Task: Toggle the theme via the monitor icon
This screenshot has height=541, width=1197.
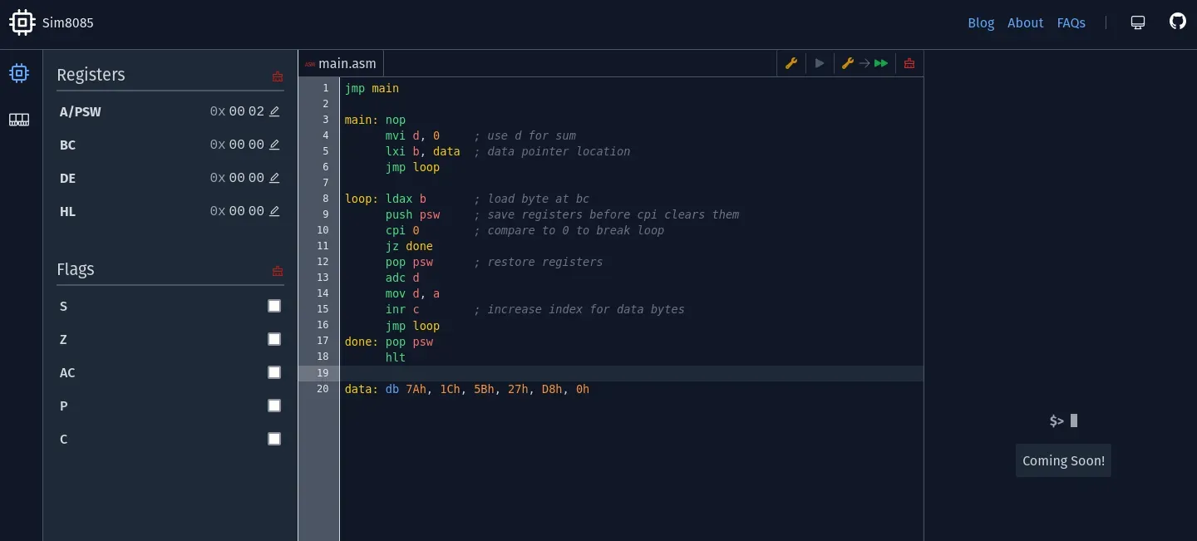Action: coord(1138,22)
